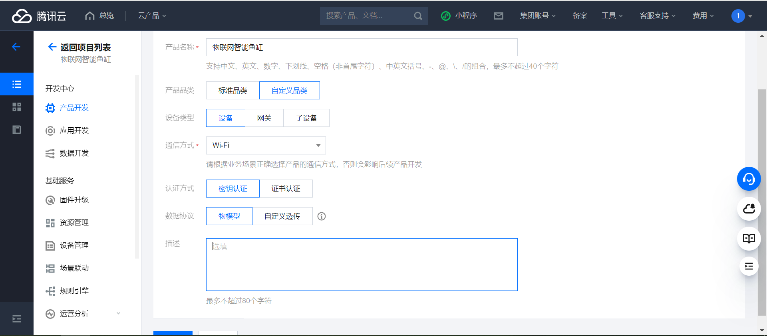Image resolution: width=767 pixels, height=336 pixels.
Task: Click the Tencent Cloud logo
Action: tap(39, 16)
